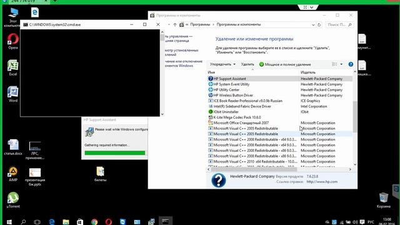Select the Этот компьютер desktop icon
This screenshot has height=225, width=400.
click(12, 17)
